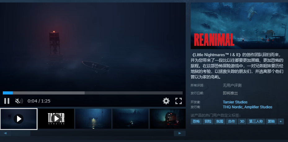Pause the trailer video
Image resolution: width=288 pixels, height=142 pixels.
click(7, 101)
